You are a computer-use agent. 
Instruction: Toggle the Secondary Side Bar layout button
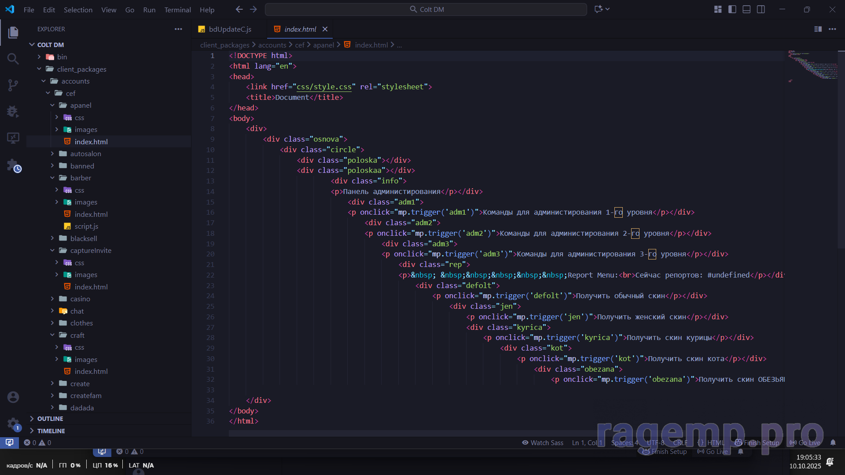[761, 9]
